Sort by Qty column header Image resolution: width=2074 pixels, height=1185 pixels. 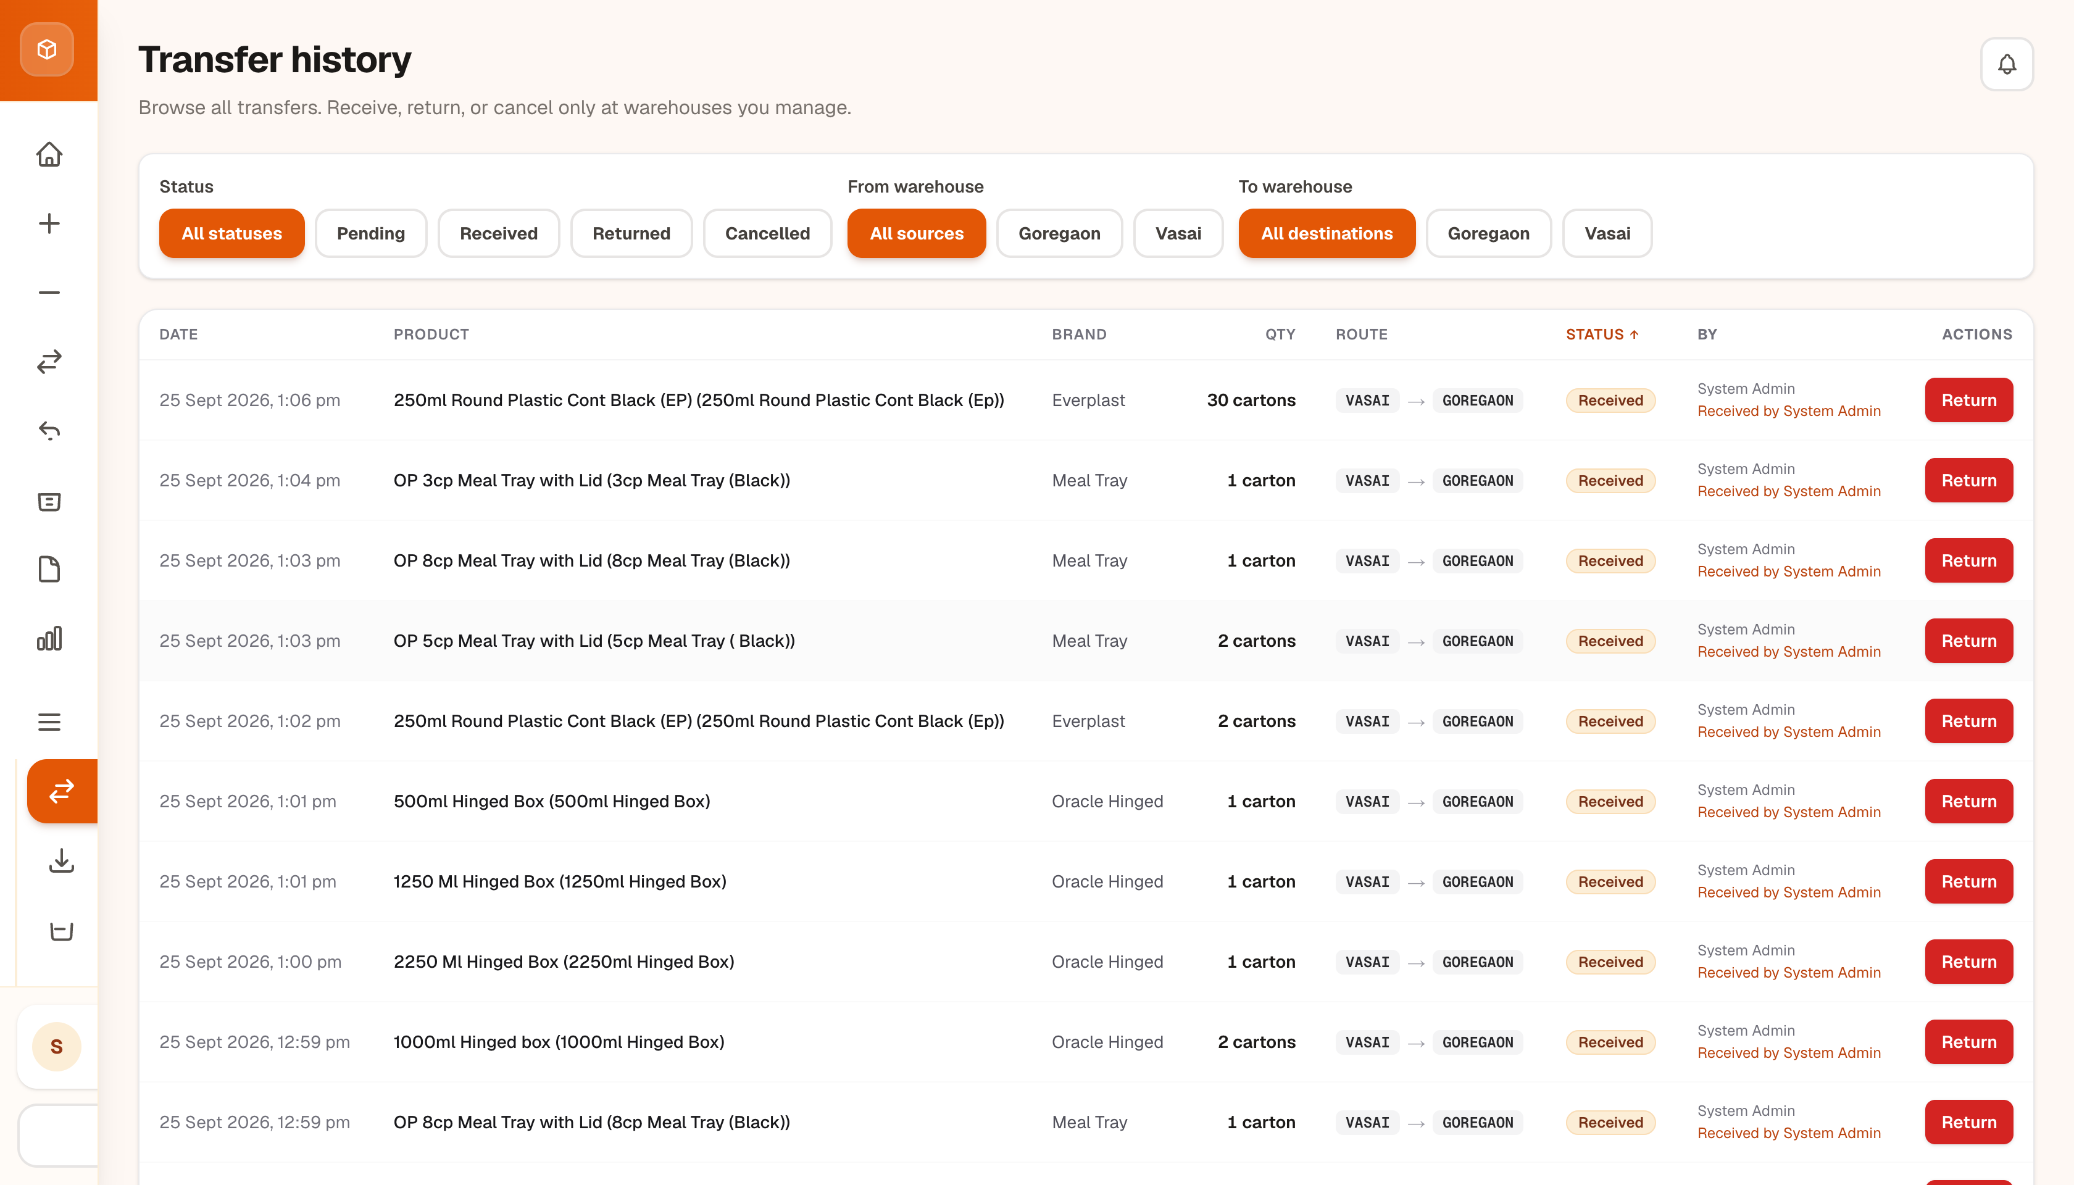click(1280, 335)
